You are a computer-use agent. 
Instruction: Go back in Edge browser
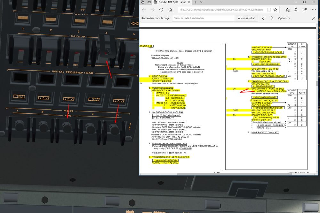click(x=144, y=10)
